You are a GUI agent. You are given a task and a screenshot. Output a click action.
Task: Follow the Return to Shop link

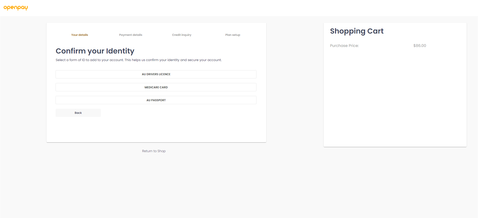[154, 151]
